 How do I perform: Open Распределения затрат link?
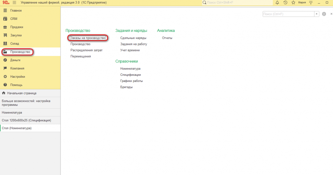[x=87, y=50]
